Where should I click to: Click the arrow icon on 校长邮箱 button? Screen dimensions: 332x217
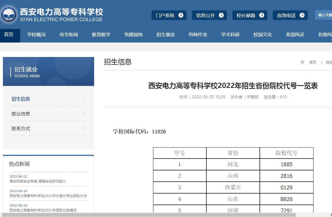pyautogui.click(x=262, y=15)
